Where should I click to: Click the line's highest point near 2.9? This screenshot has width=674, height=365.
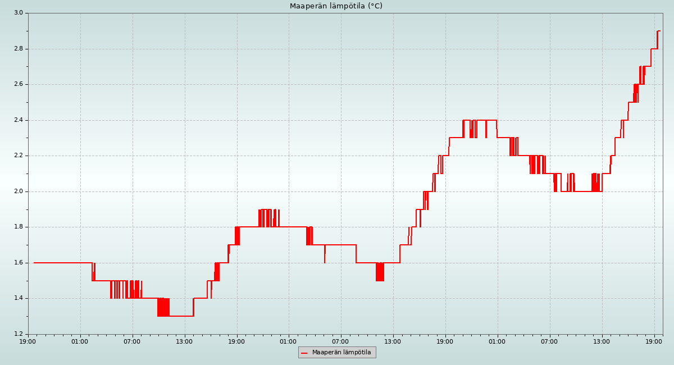[658, 31]
